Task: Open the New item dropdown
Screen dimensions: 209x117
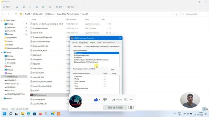Action: click(7, 7)
